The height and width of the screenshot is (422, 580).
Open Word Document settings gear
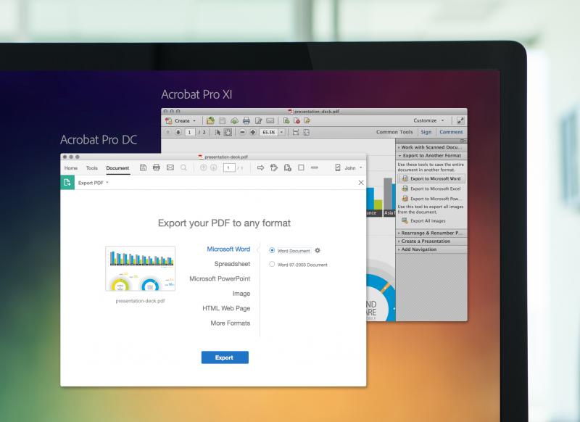318,250
